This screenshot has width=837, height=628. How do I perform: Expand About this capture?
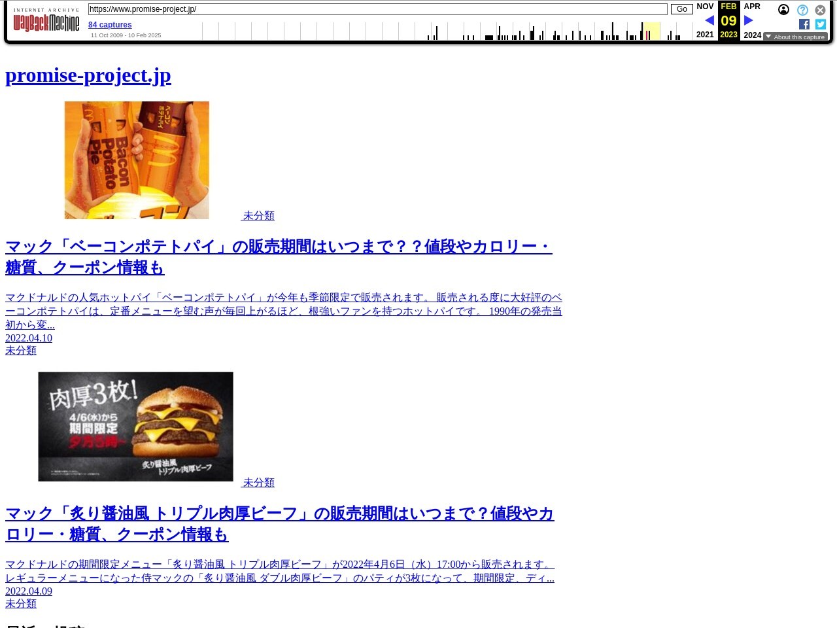pos(795,37)
